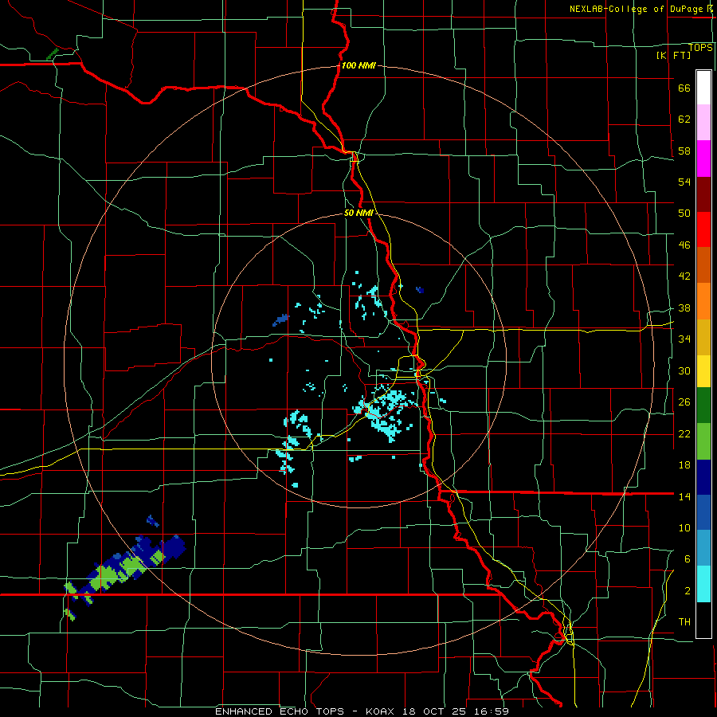
Task: Click the light pink legend swatch
Action: [703, 122]
